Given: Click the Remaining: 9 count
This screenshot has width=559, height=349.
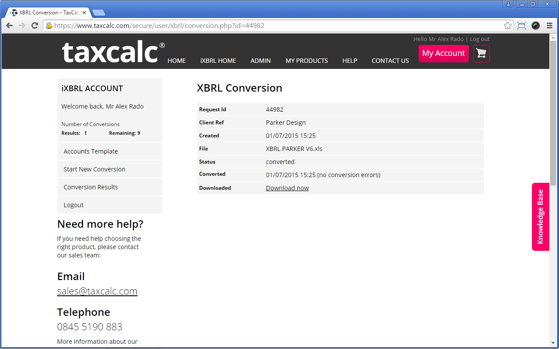Looking at the screenshot, I should (x=125, y=133).
